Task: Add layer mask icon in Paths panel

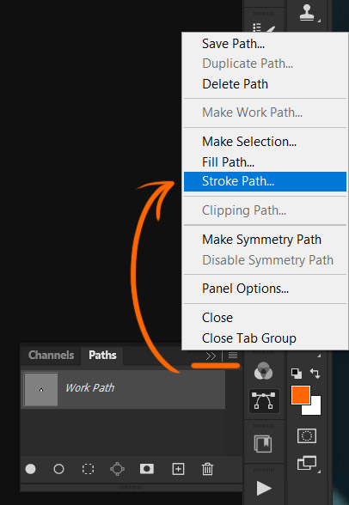Action: (147, 469)
